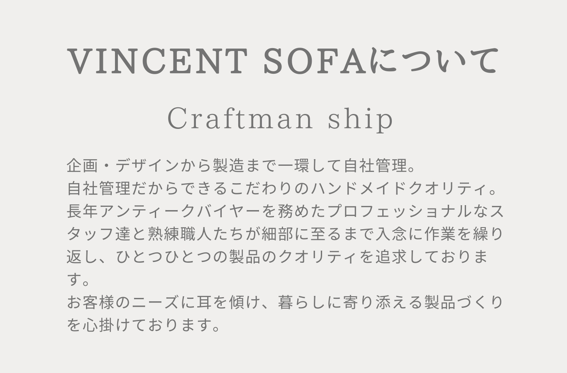Viewport: 567px width, 373px height.
Task: Click the word VINCENT in the heading
Action: pyautogui.click(x=158, y=62)
